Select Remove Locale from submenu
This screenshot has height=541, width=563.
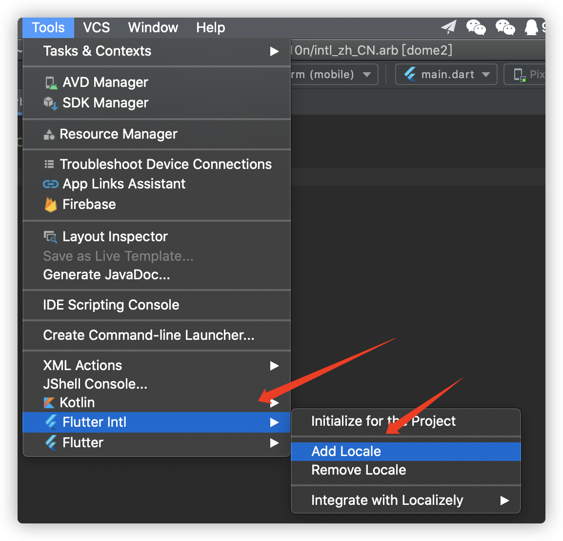tap(406, 470)
